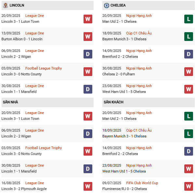
Task: Open the Chelsea 2 - 0 Fulham match
Action: tap(118, 74)
